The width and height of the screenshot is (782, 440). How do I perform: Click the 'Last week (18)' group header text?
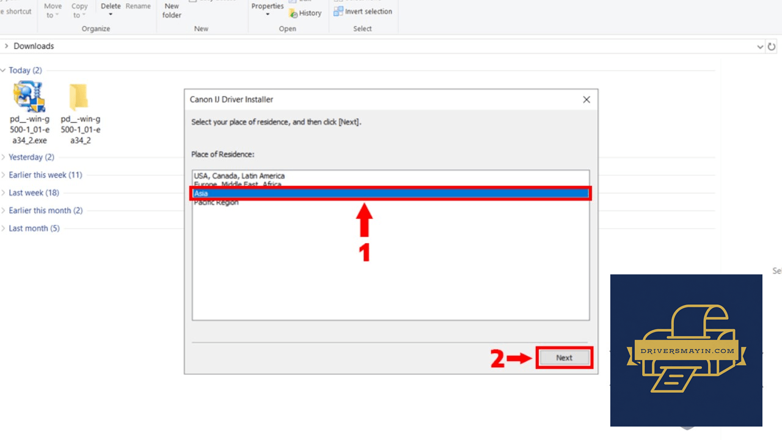pos(34,193)
